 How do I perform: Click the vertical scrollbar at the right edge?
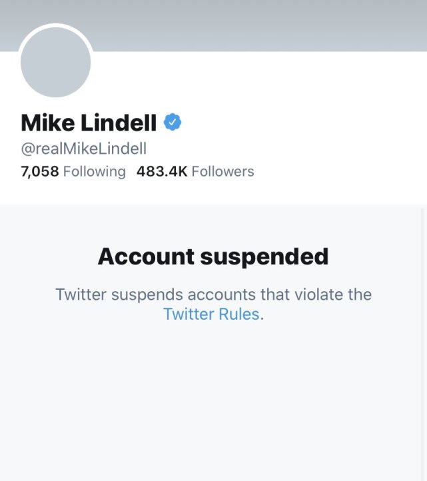pos(424,344)
